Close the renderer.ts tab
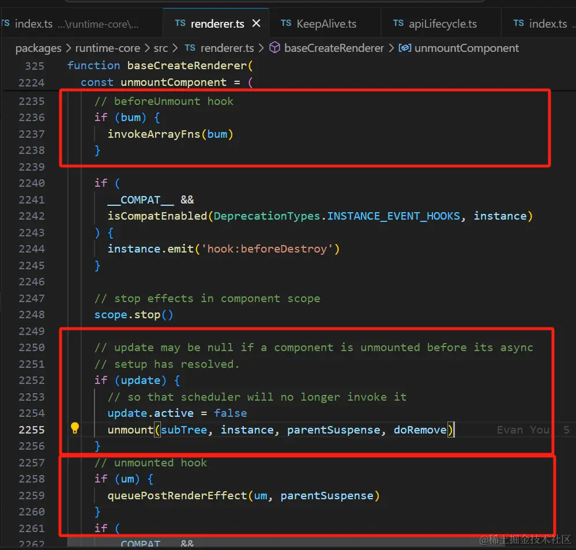576x550 pixels. pyautogui.click(x=257, y=24)
